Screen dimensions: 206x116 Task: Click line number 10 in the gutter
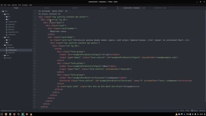point(34,37)
